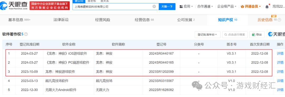The width and height of the screenshot is (285, 97).
Task: Open the 登记批准年份 dropdown
Action: 207,35
